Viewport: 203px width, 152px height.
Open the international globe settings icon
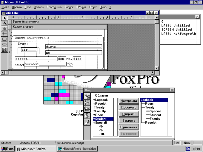87,116
